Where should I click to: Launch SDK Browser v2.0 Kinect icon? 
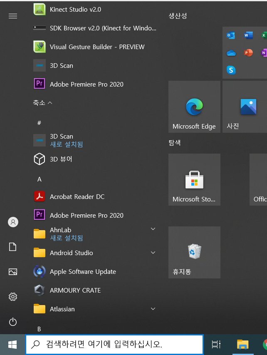pos(40,28)
